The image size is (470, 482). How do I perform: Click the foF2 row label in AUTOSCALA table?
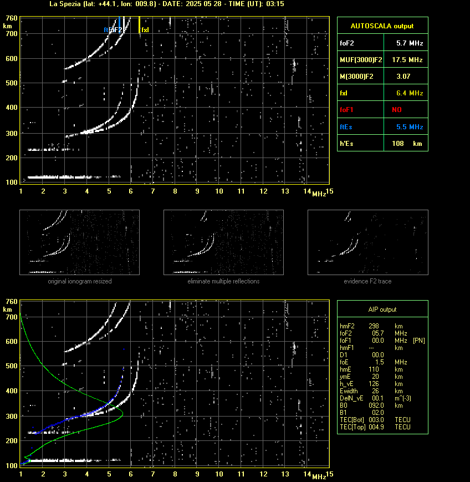pos(347,43)
